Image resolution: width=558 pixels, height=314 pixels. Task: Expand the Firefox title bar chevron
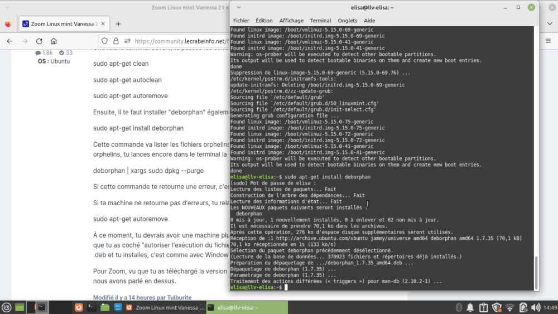click(x=8, y=7)
